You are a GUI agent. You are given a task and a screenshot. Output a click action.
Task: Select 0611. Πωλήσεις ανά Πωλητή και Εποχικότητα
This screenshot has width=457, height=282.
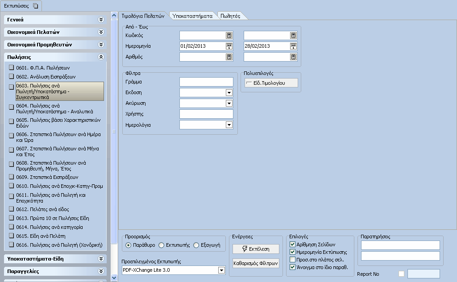pyautogui.click(x=51, y=198)
